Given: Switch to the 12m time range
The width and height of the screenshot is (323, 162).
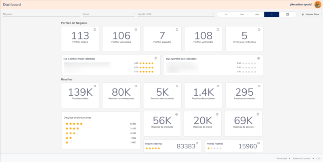Looking at the screenshot, I should [x=256, y=14].
